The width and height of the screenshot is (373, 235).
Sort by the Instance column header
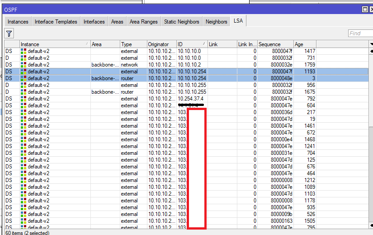click(x=54, y=44)
